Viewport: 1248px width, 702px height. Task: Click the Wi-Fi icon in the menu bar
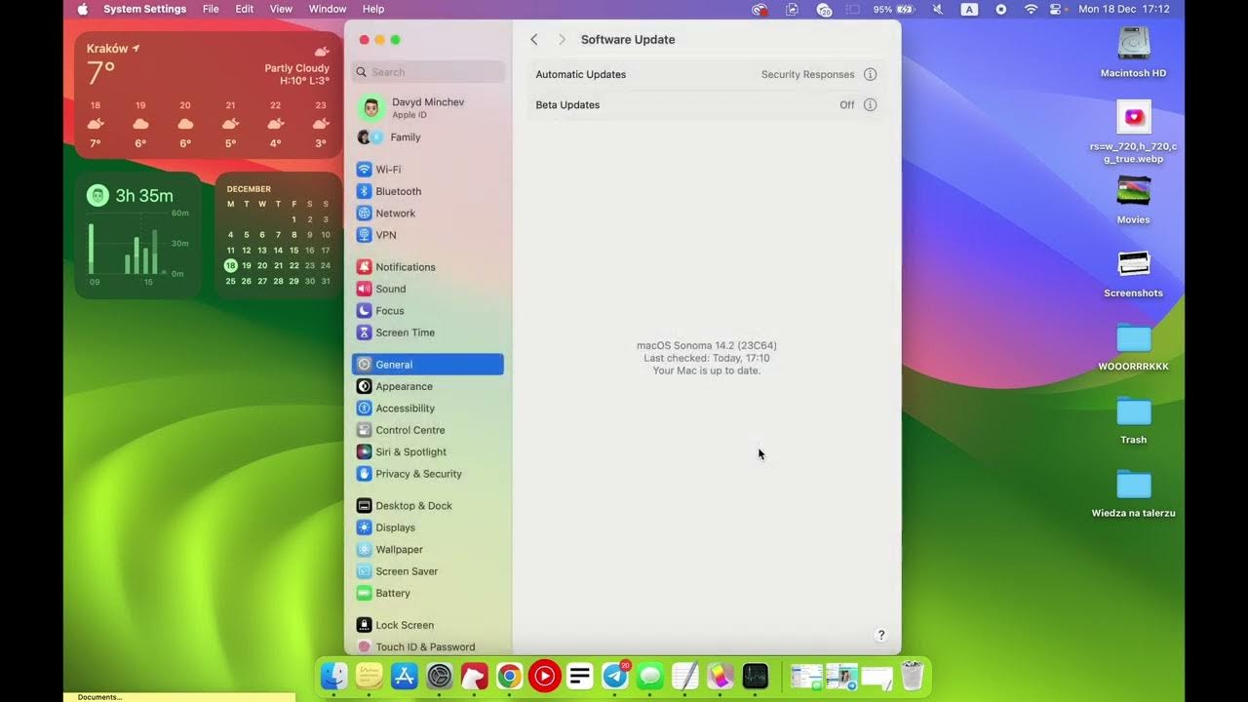pos(1031,9)
